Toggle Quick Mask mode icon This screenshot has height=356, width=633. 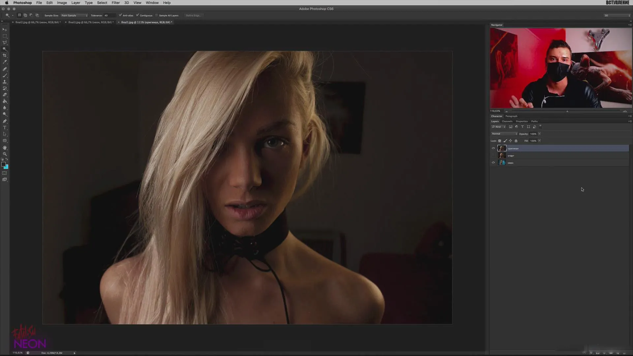tap(5, 173)
